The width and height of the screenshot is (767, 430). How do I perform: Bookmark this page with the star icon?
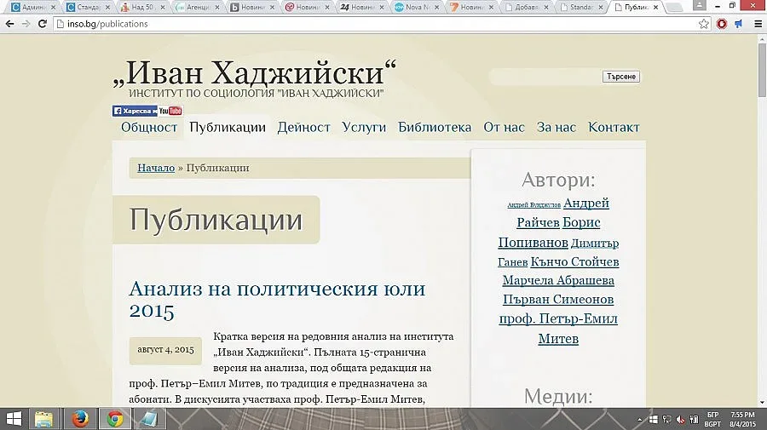click(x=704, y=24)
